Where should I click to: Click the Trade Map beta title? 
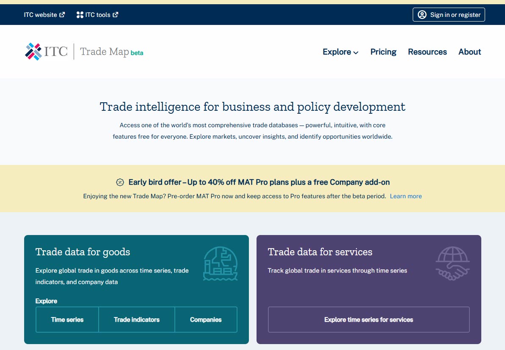click(x=111, y=52)
